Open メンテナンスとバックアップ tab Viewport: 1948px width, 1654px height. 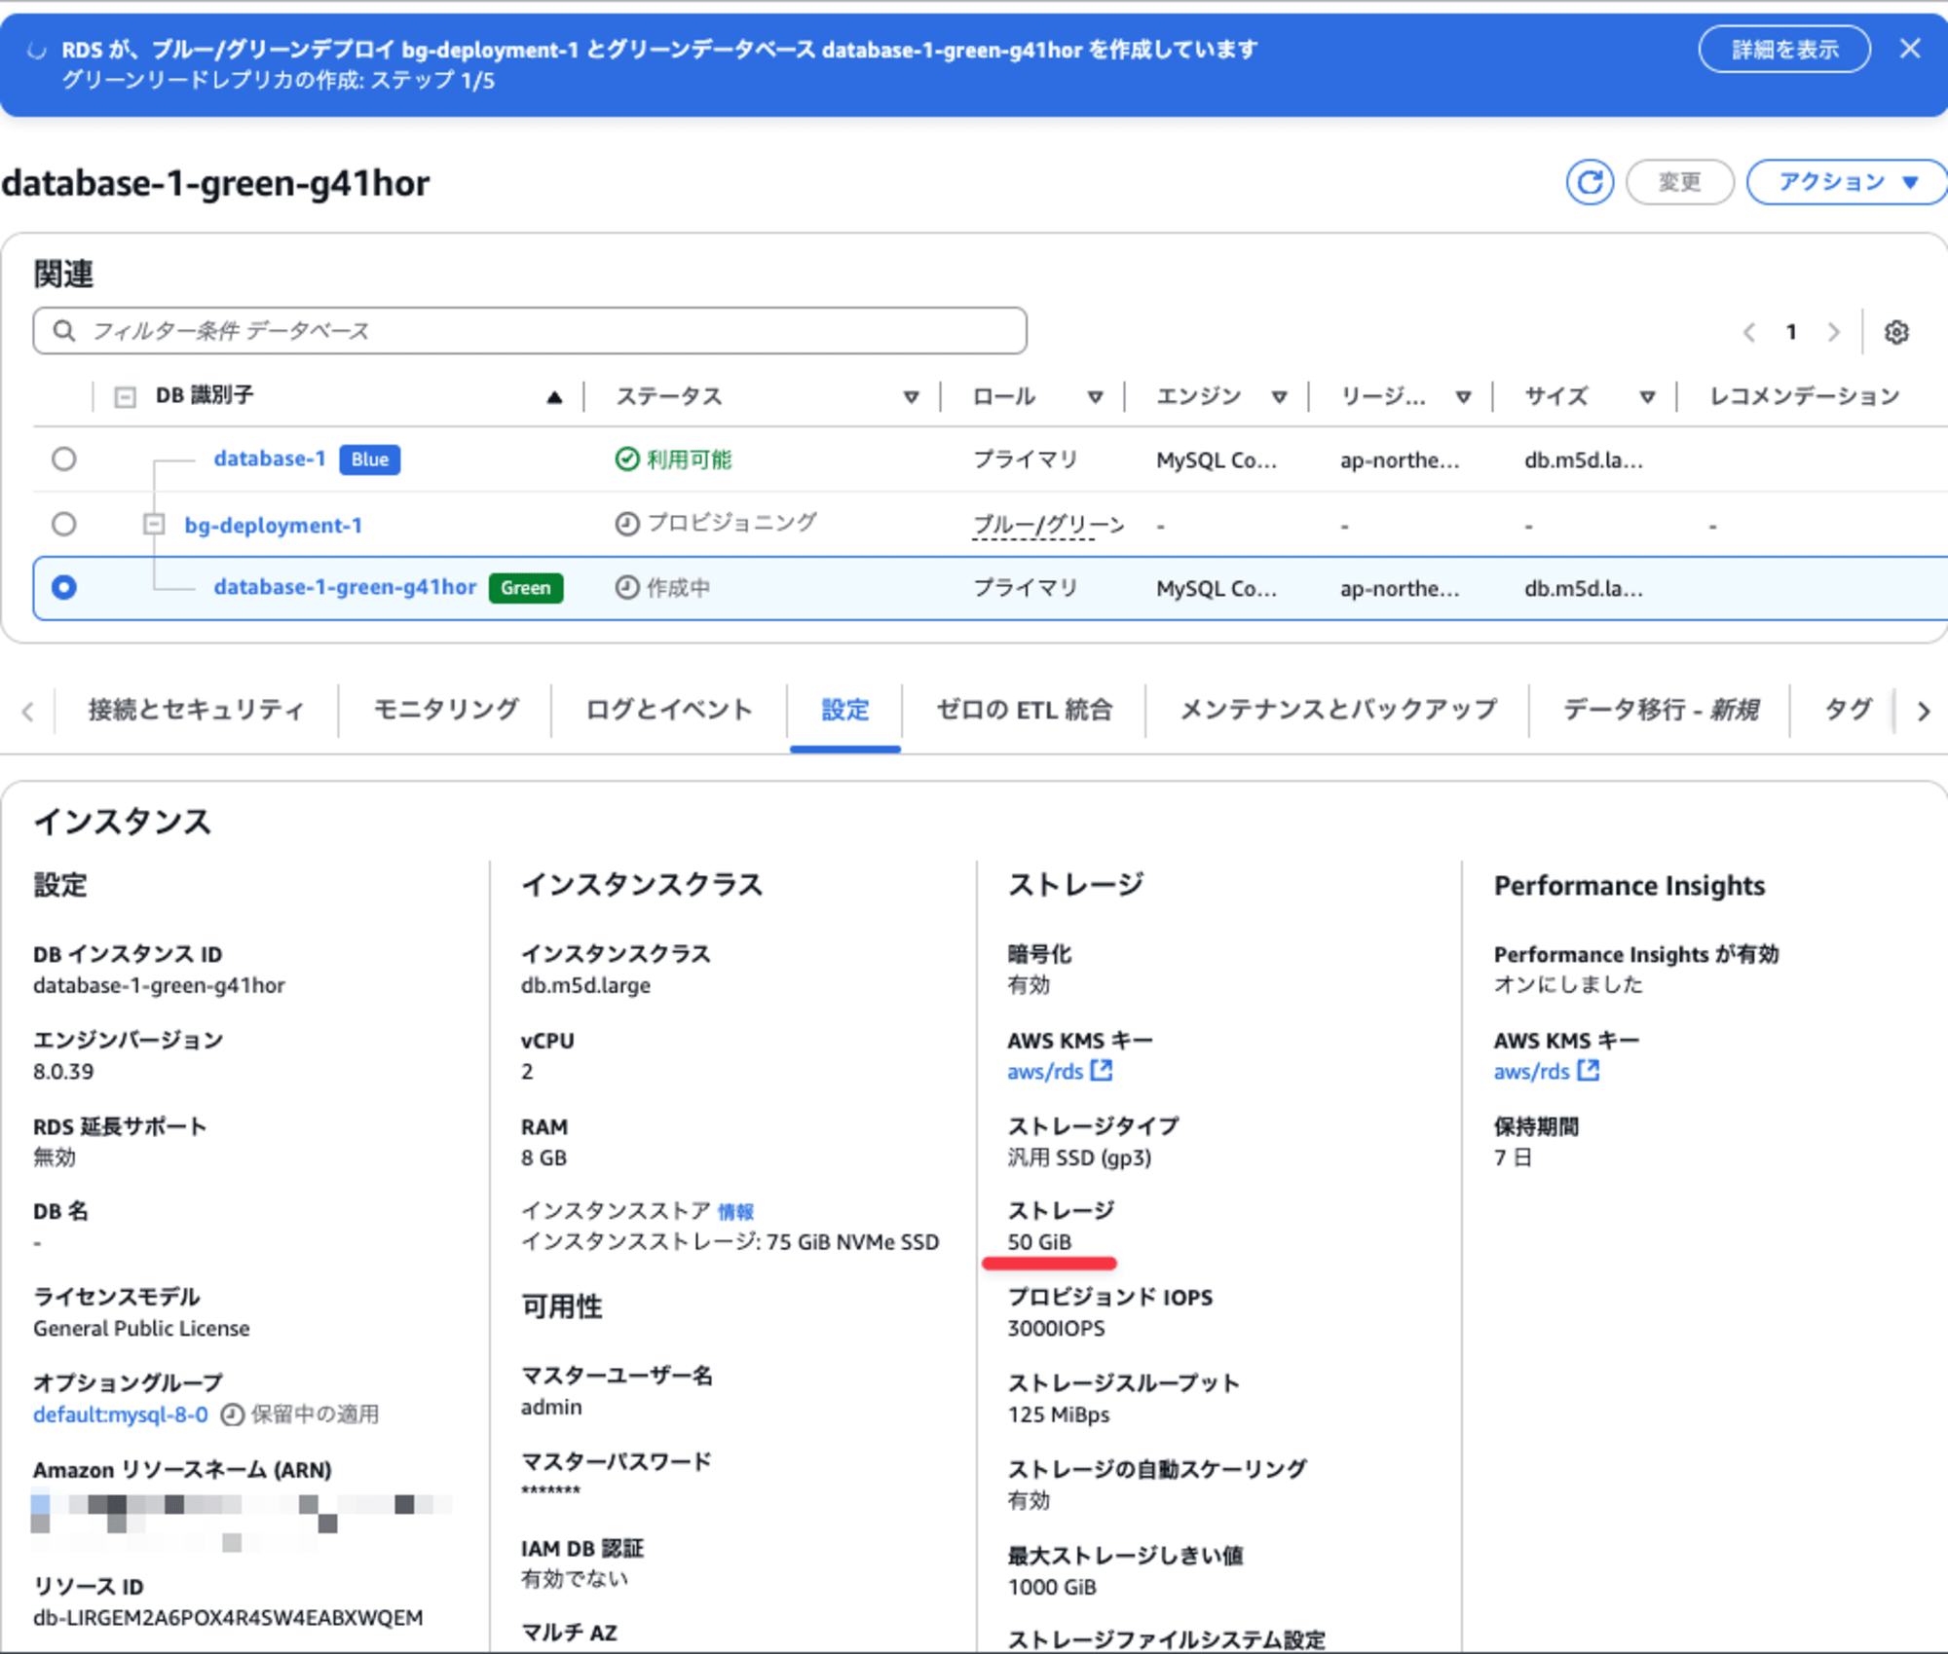pos(1338,710)
